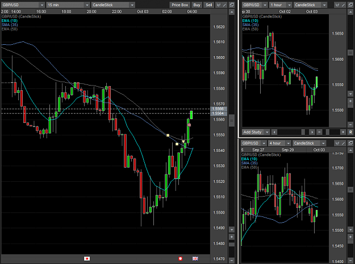
Task: Click vertical scrollbar thumb on 4 hour chart
Action: [x=350, y=190]
